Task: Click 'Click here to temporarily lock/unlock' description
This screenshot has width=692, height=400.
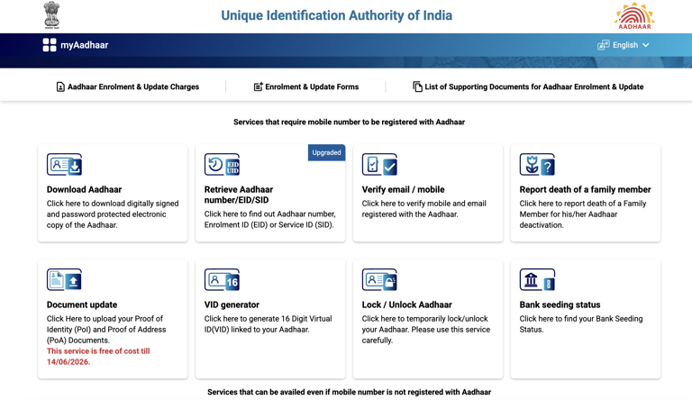Action: [x=426, y=330]
